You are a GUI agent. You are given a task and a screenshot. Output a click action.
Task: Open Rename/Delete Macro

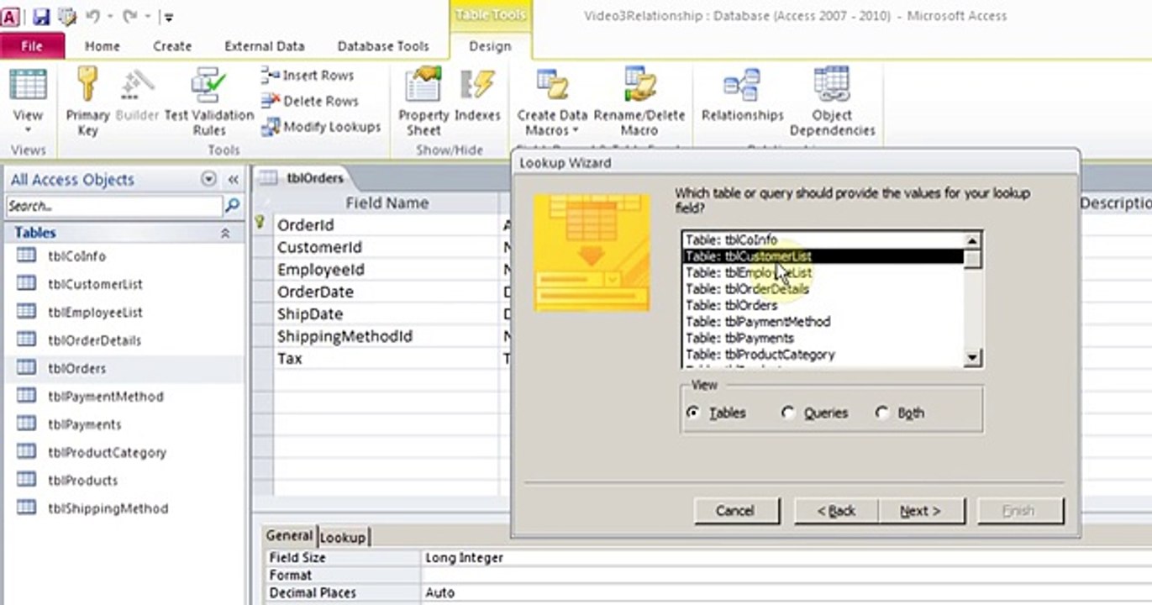click(x=639, y=102)
